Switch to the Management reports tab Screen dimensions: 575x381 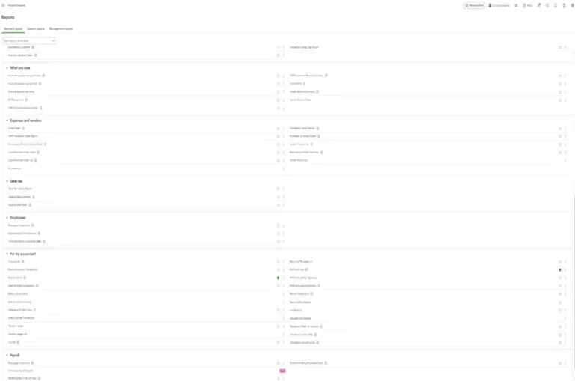(61, 28)
